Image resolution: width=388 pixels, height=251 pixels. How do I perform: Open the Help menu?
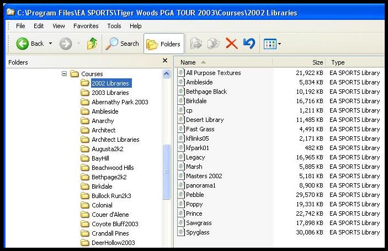pos(136,26)
